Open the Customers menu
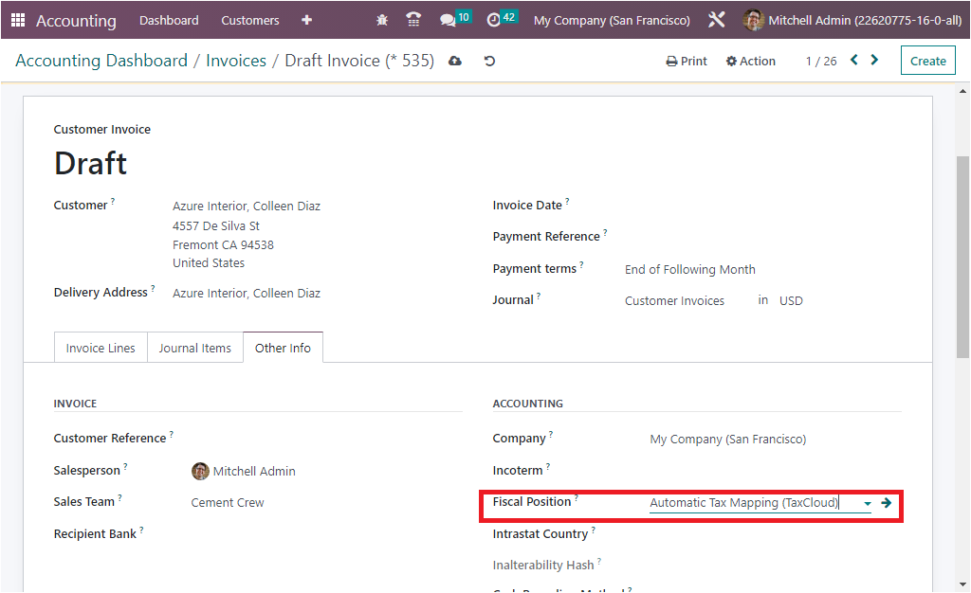 250,21
